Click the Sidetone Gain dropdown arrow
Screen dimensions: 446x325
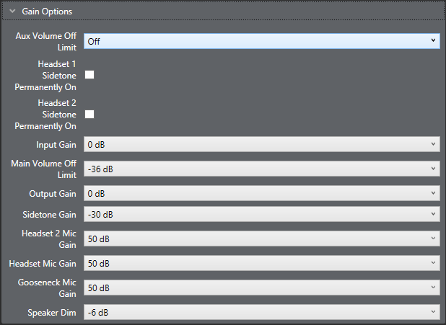[x=433, y=214]
